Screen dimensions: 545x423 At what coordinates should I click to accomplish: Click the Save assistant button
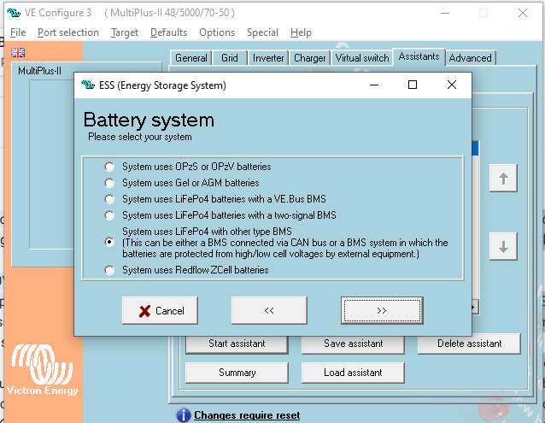coord(354,344)
